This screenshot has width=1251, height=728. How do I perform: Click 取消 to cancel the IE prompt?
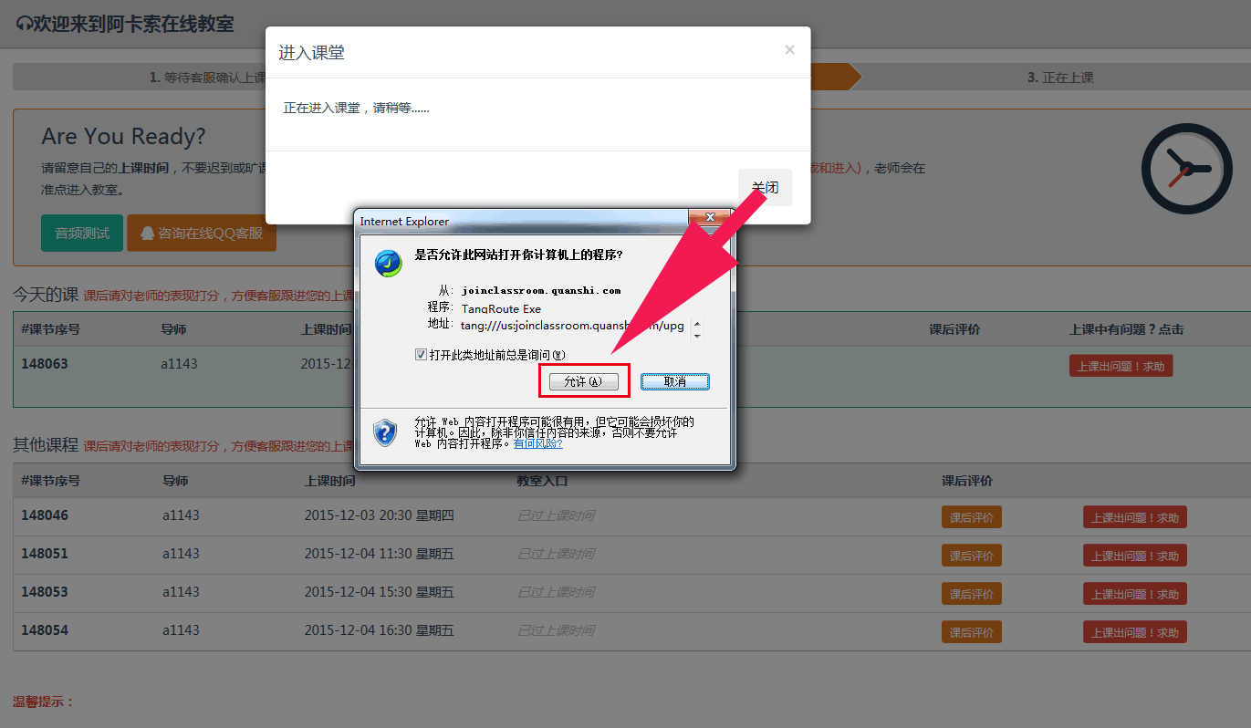coord(674,381)
